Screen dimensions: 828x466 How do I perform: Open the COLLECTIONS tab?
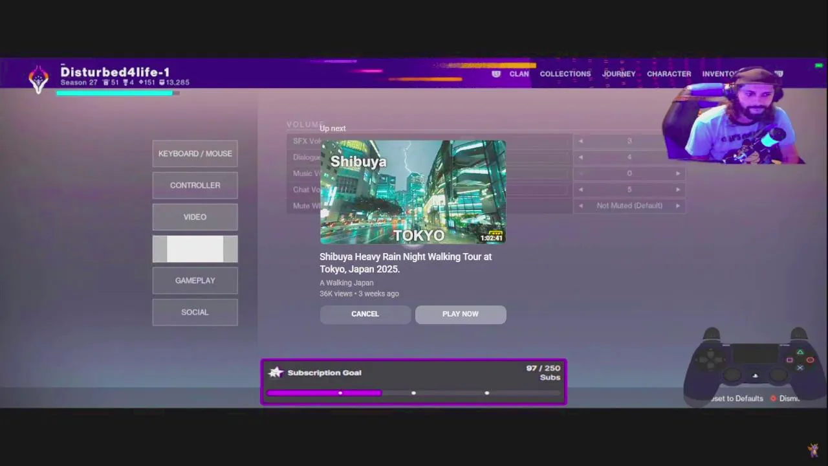pos(565,74)
